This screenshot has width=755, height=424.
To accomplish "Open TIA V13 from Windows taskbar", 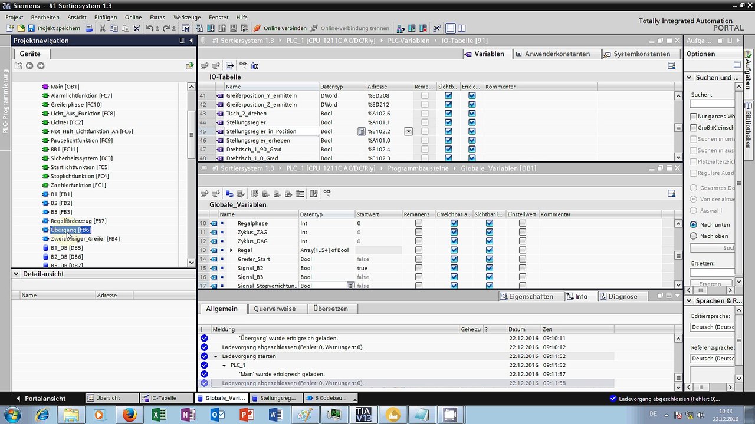I will pos(364,415).
